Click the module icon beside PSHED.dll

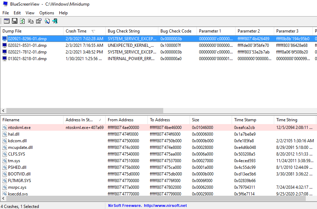[x=5, y=167]
